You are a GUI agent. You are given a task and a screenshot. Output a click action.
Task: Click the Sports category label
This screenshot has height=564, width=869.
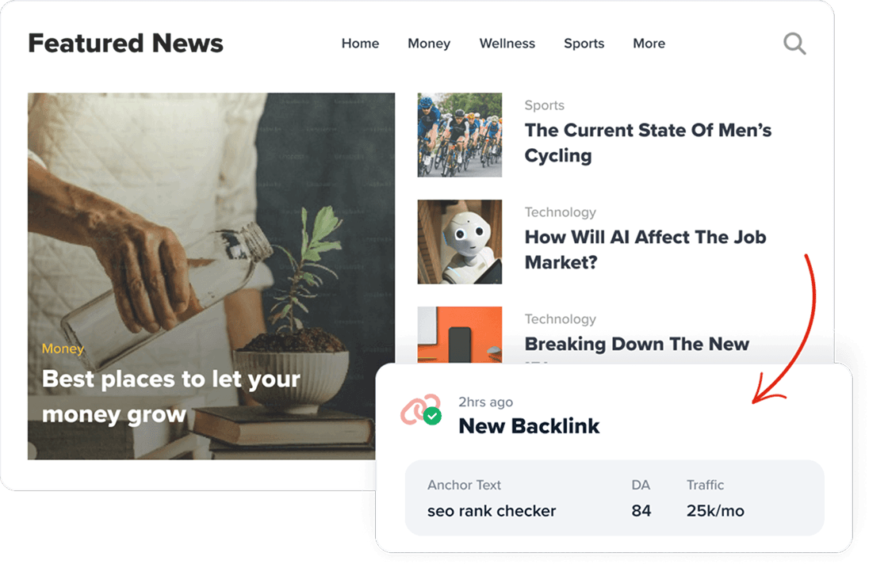point(544,105)
